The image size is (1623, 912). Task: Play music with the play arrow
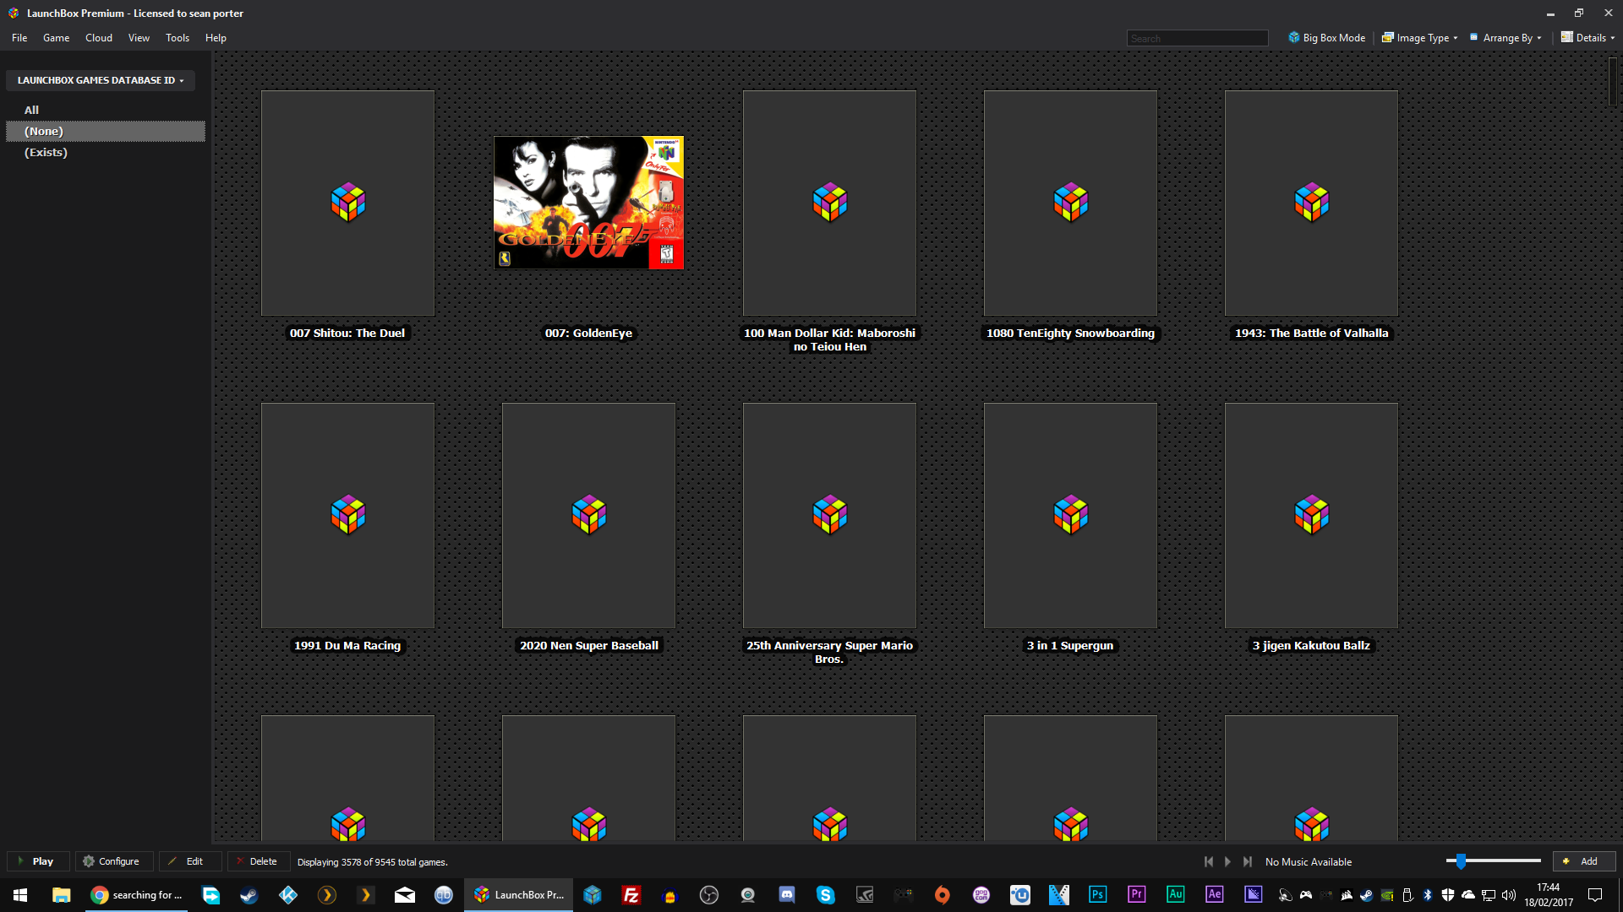tap(1228, 861)
